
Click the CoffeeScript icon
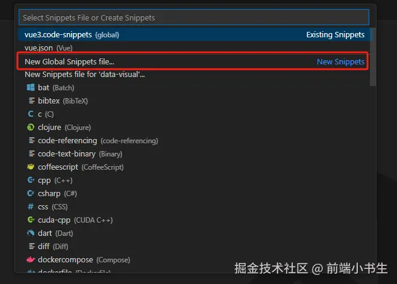pos(31,167)
